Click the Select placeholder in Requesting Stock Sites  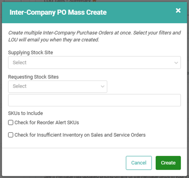(x=20, y=86)
